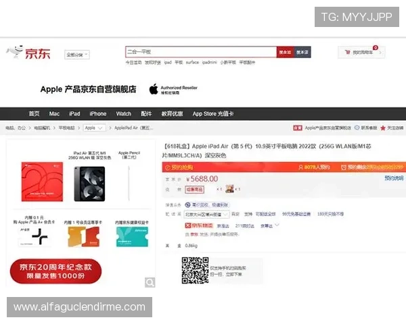The height and width of the screenshot is (324, 406).
Task: Click the 联系客服 contact service link
Action: (369, 128)
